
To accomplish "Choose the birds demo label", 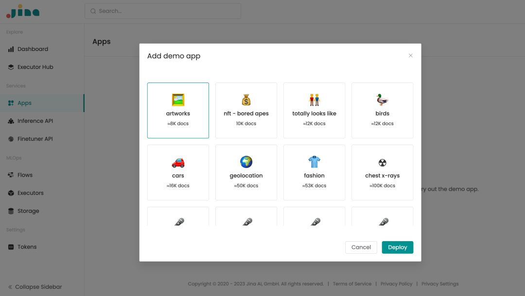I will coord(383,114).
